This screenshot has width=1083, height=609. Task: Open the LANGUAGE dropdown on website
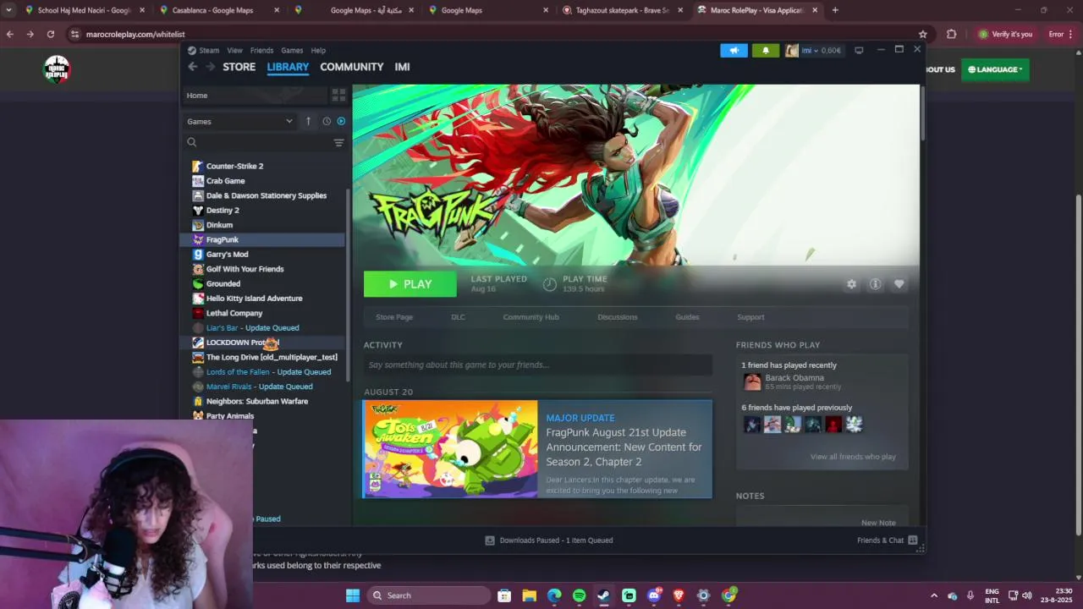click(x=995, y=69)
